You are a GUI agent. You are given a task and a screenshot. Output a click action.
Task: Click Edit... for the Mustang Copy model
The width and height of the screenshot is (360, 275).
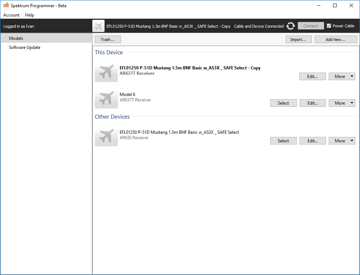click(313, 77)
